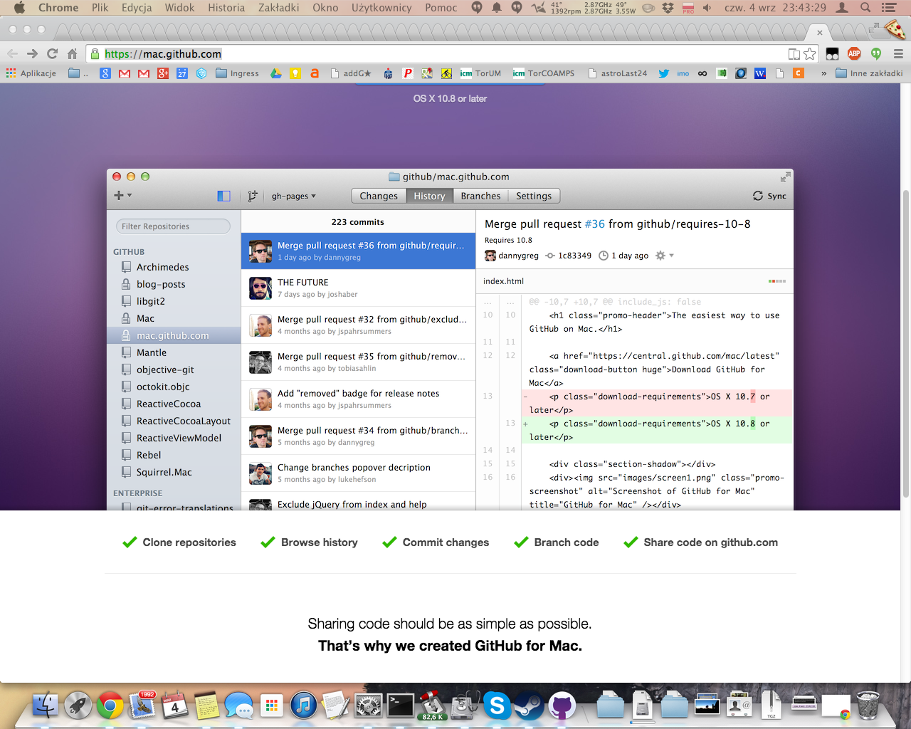Switch to the Branches tab
Image resolution: width=911 pixels, height=729 pixels.
tap(480, 196)
